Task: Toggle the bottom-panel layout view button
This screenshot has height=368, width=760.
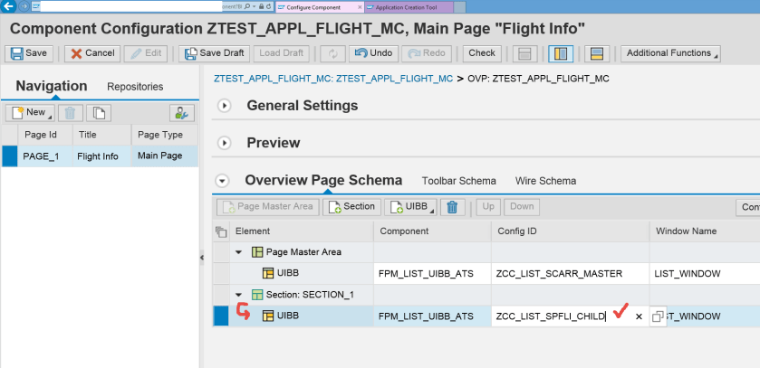Action: click(595, 53)
